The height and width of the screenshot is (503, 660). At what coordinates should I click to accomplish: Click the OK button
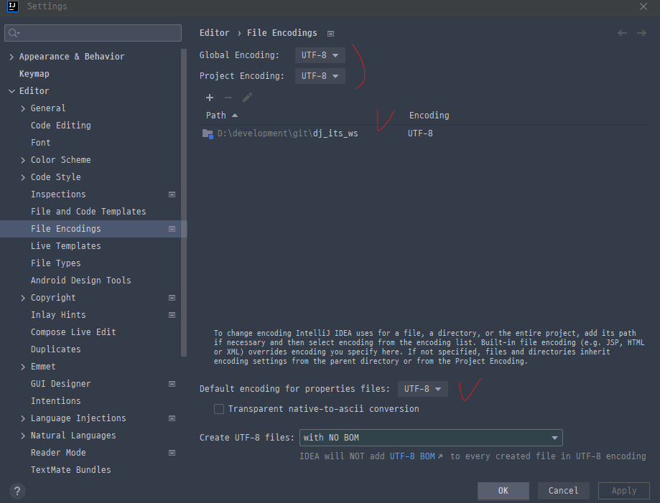point(503,490)
